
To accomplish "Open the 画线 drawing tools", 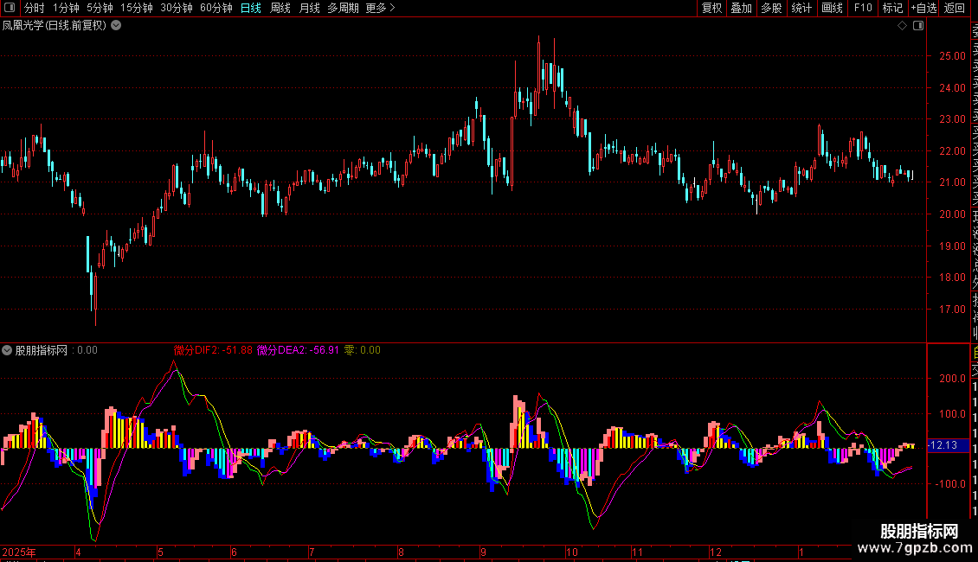I will coord(832,9).
